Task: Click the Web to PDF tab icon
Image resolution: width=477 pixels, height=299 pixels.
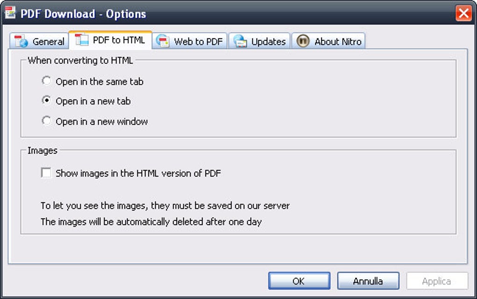Action: 163,41
